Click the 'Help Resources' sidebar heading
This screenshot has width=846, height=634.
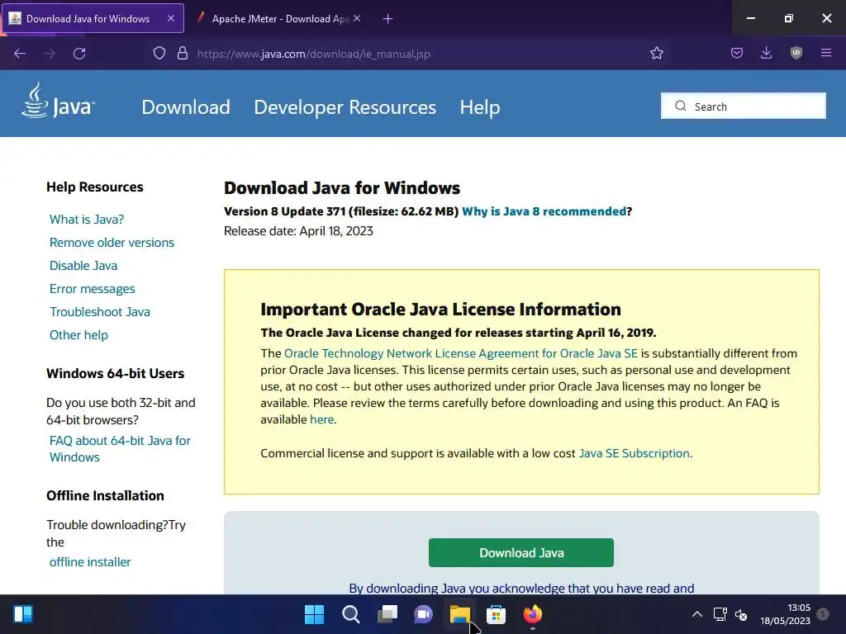point(95,187)
